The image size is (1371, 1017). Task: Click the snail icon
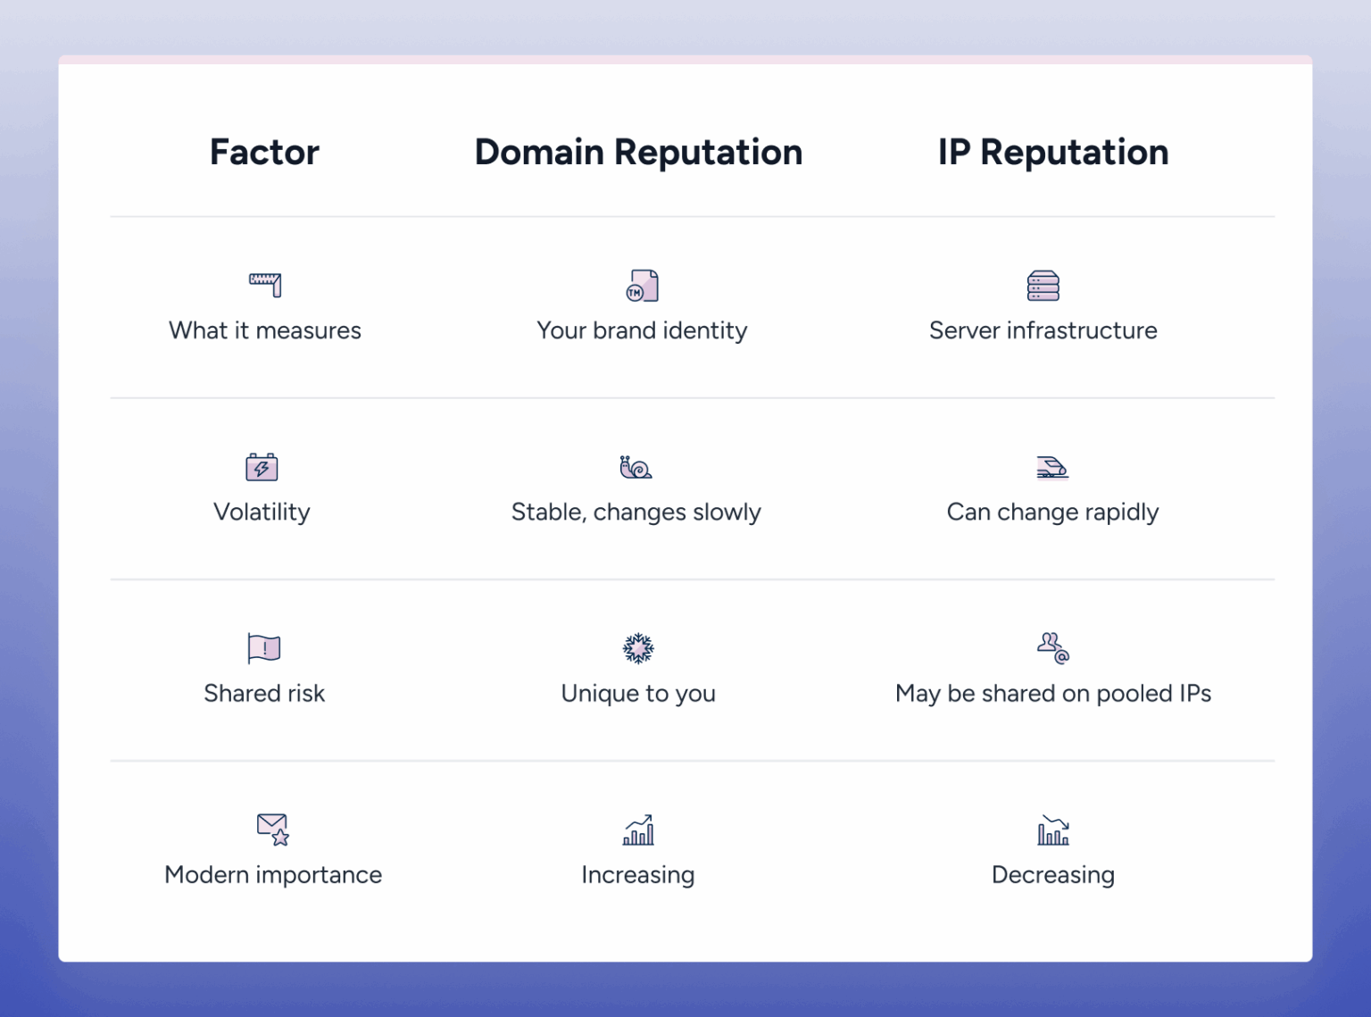click(636, 467)
